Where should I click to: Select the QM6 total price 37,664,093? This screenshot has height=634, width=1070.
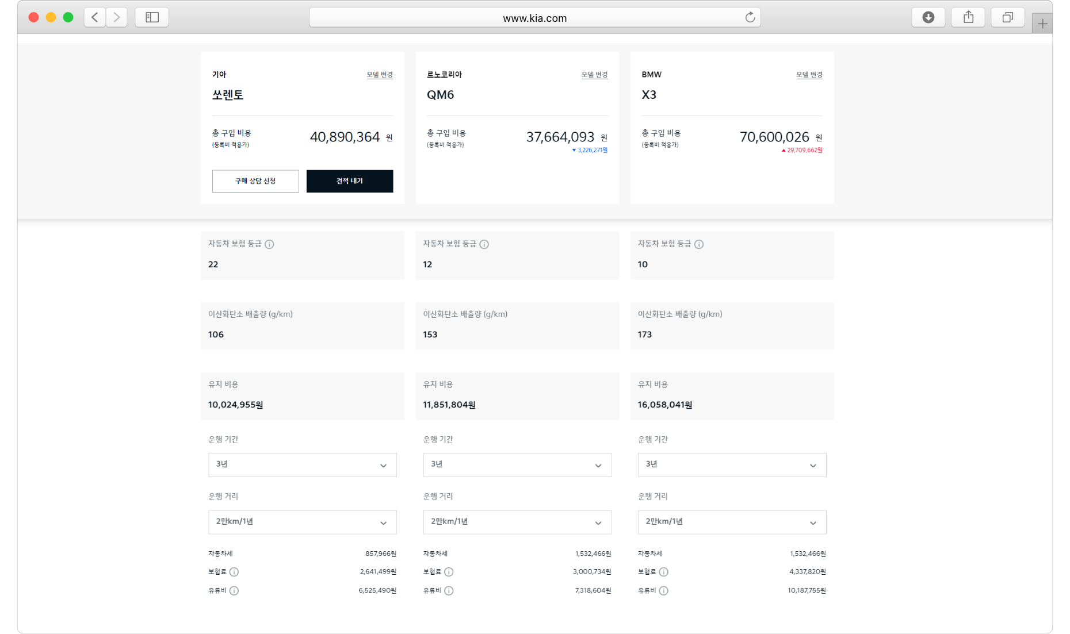[560, 137]
